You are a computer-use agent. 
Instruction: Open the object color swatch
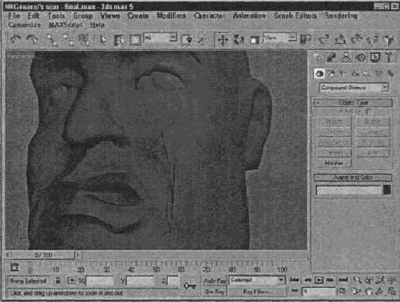387,190
